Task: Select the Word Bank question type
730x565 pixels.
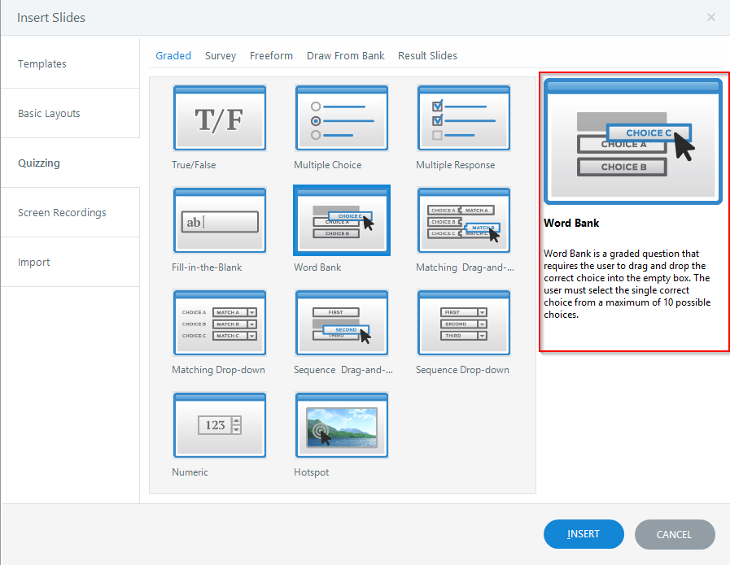Action: 341,220
